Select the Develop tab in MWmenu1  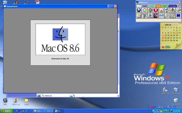172,6
